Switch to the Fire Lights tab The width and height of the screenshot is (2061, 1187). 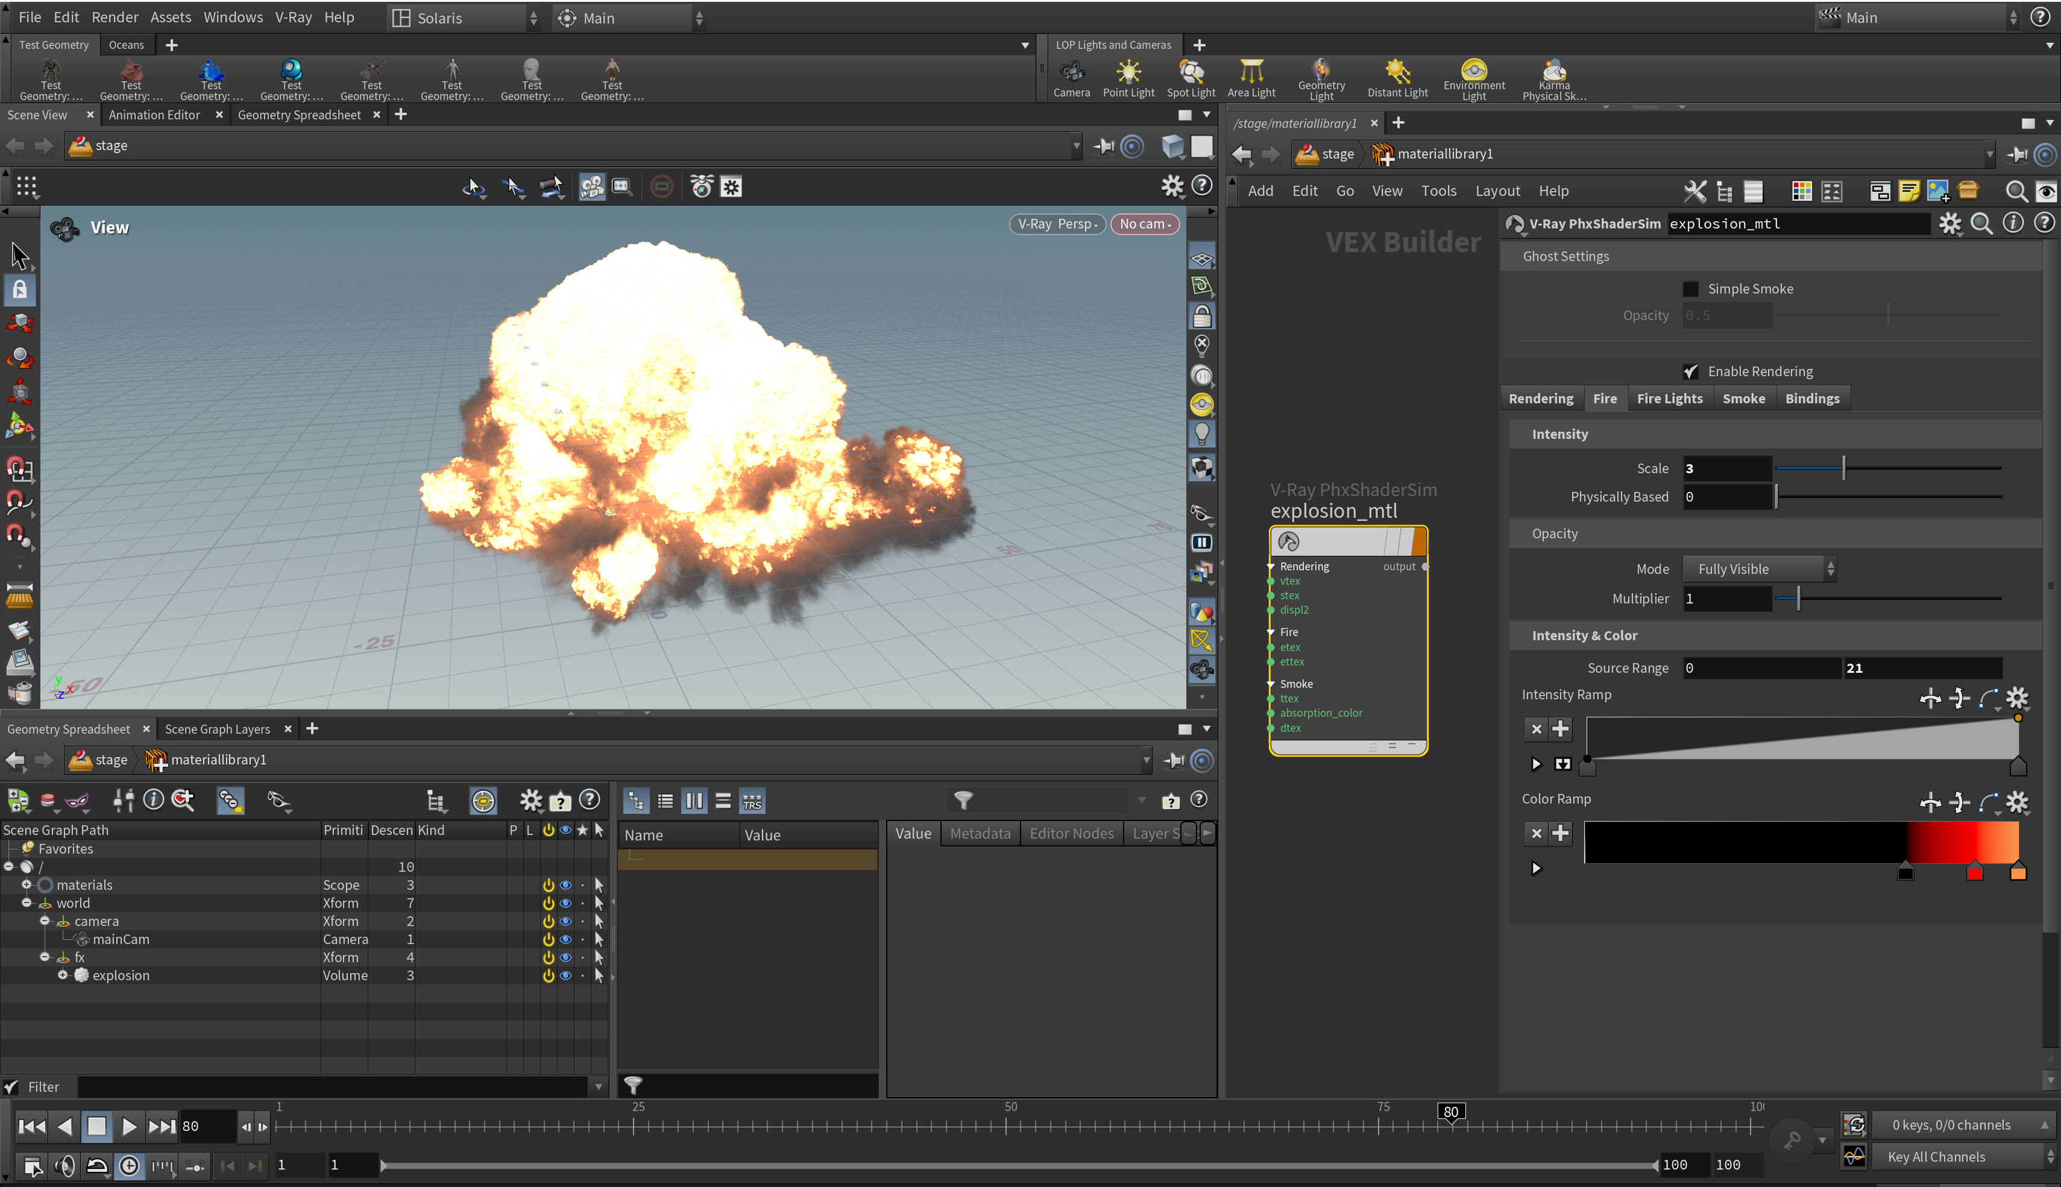1669,398
